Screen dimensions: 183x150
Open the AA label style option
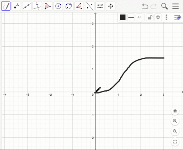tap(140, 17)
